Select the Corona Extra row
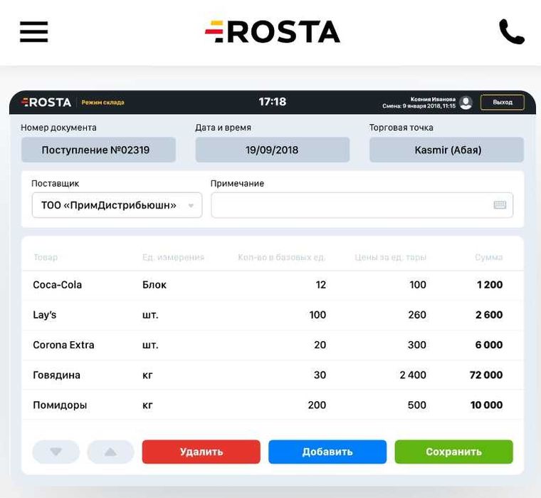Viewport: 541px width, 498px height. point(273,345)
